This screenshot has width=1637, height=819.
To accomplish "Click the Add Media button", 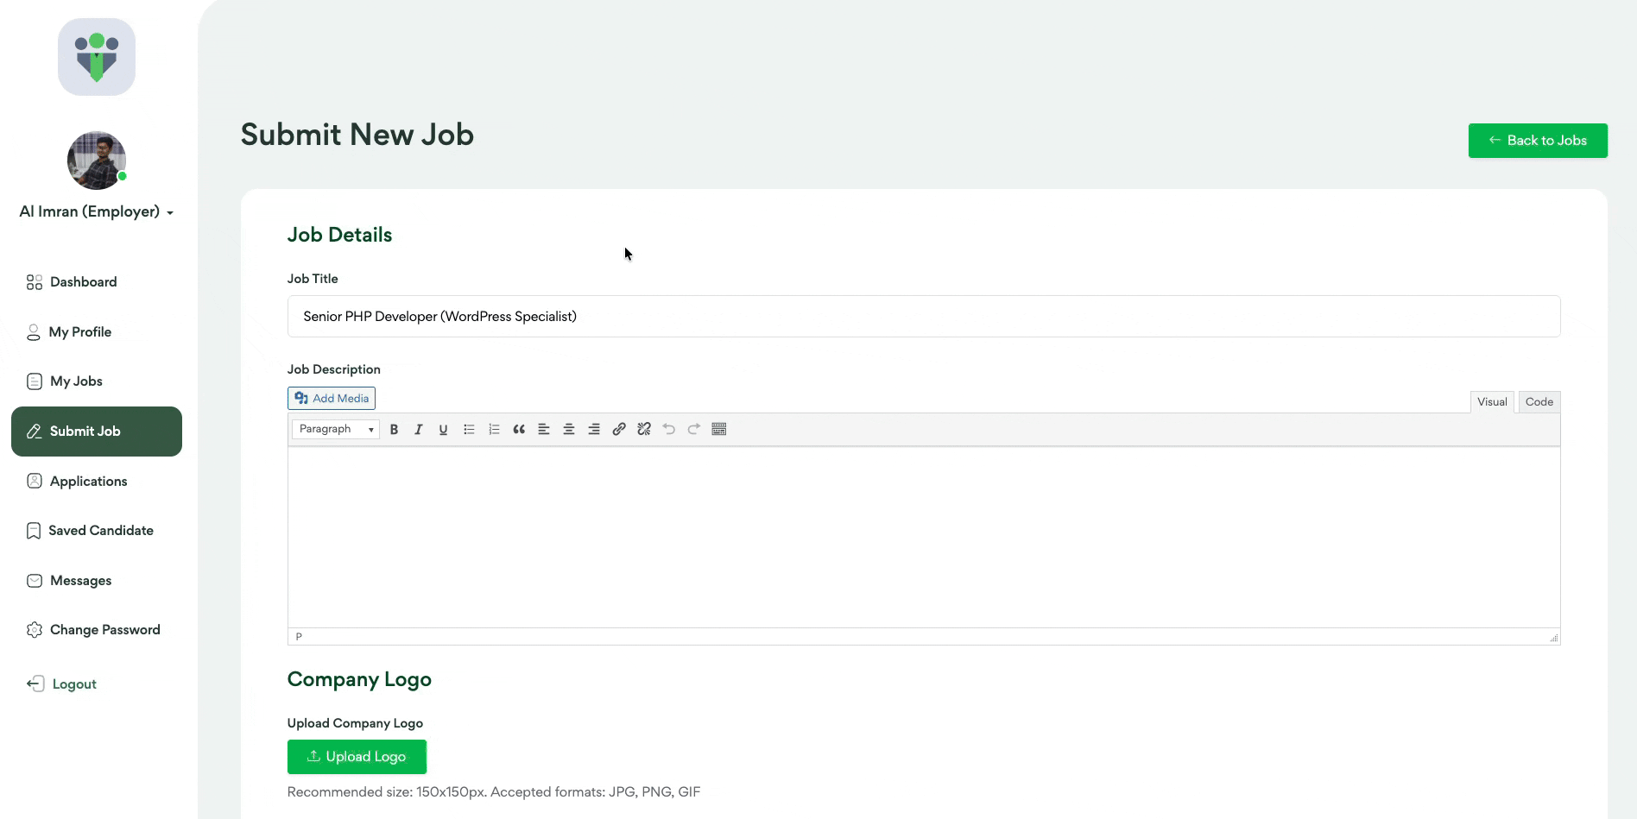I will (332, 399).
